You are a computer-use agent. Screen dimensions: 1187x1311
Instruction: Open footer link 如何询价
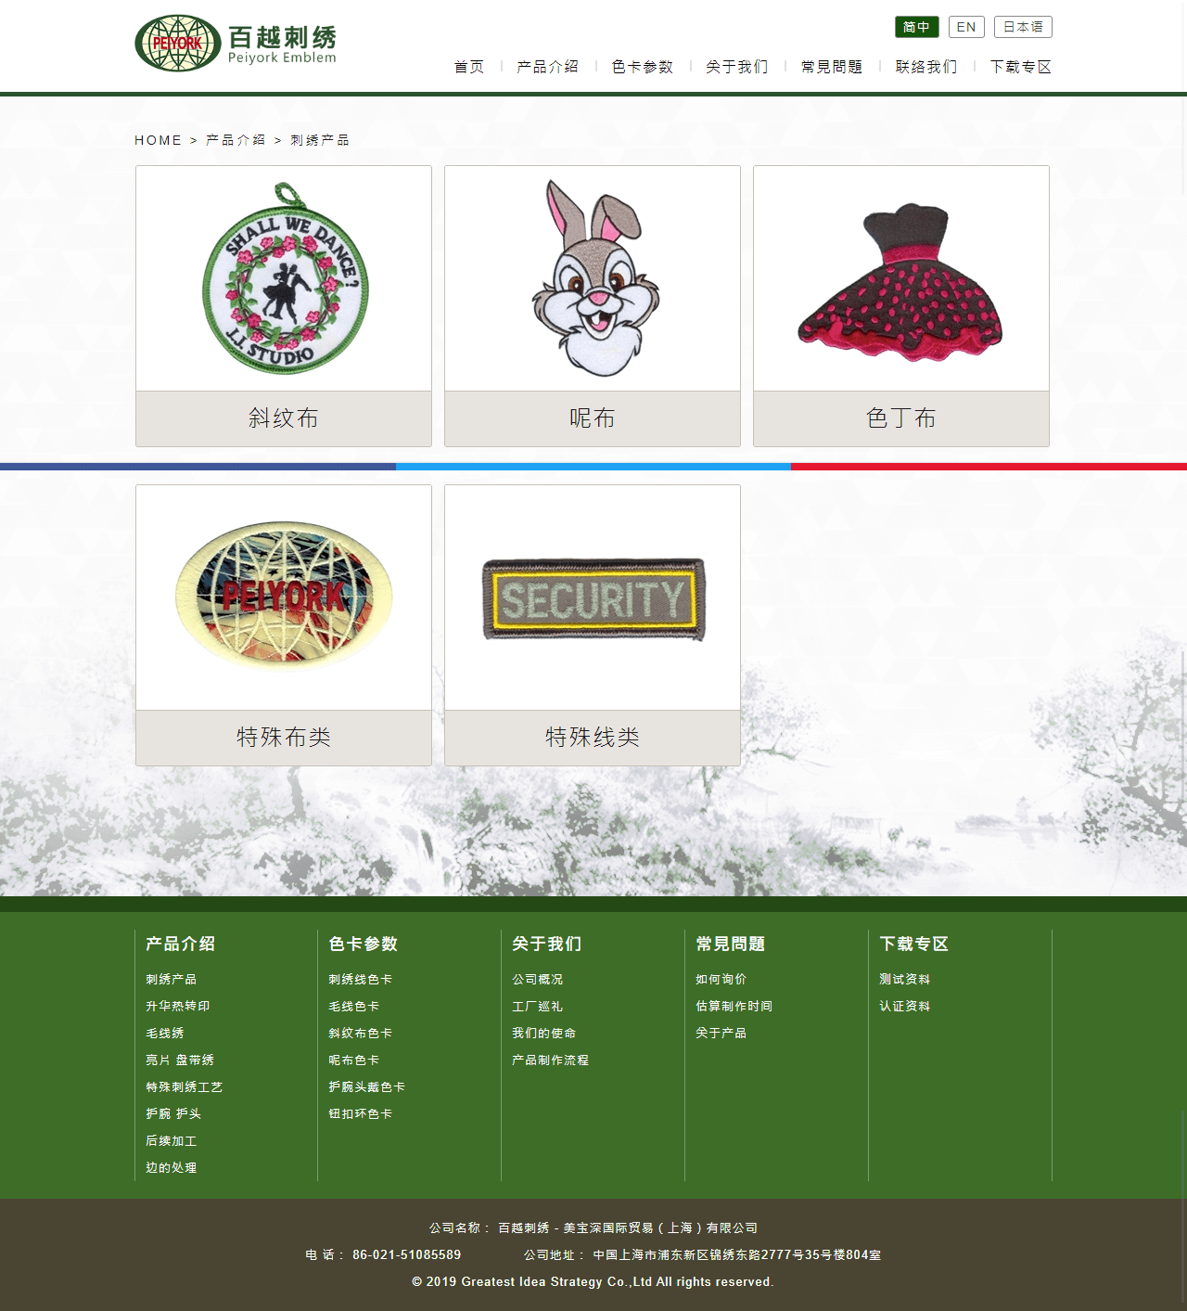pos(721,979)
